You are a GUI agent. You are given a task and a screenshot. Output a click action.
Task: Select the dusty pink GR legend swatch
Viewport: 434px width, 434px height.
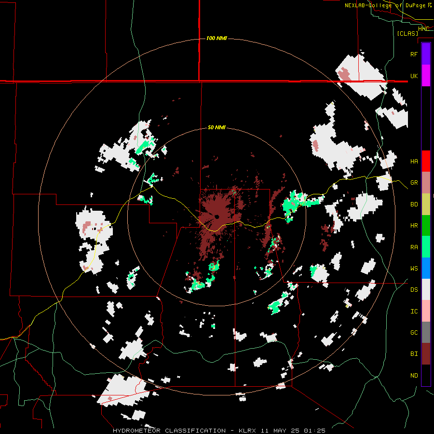426,183
